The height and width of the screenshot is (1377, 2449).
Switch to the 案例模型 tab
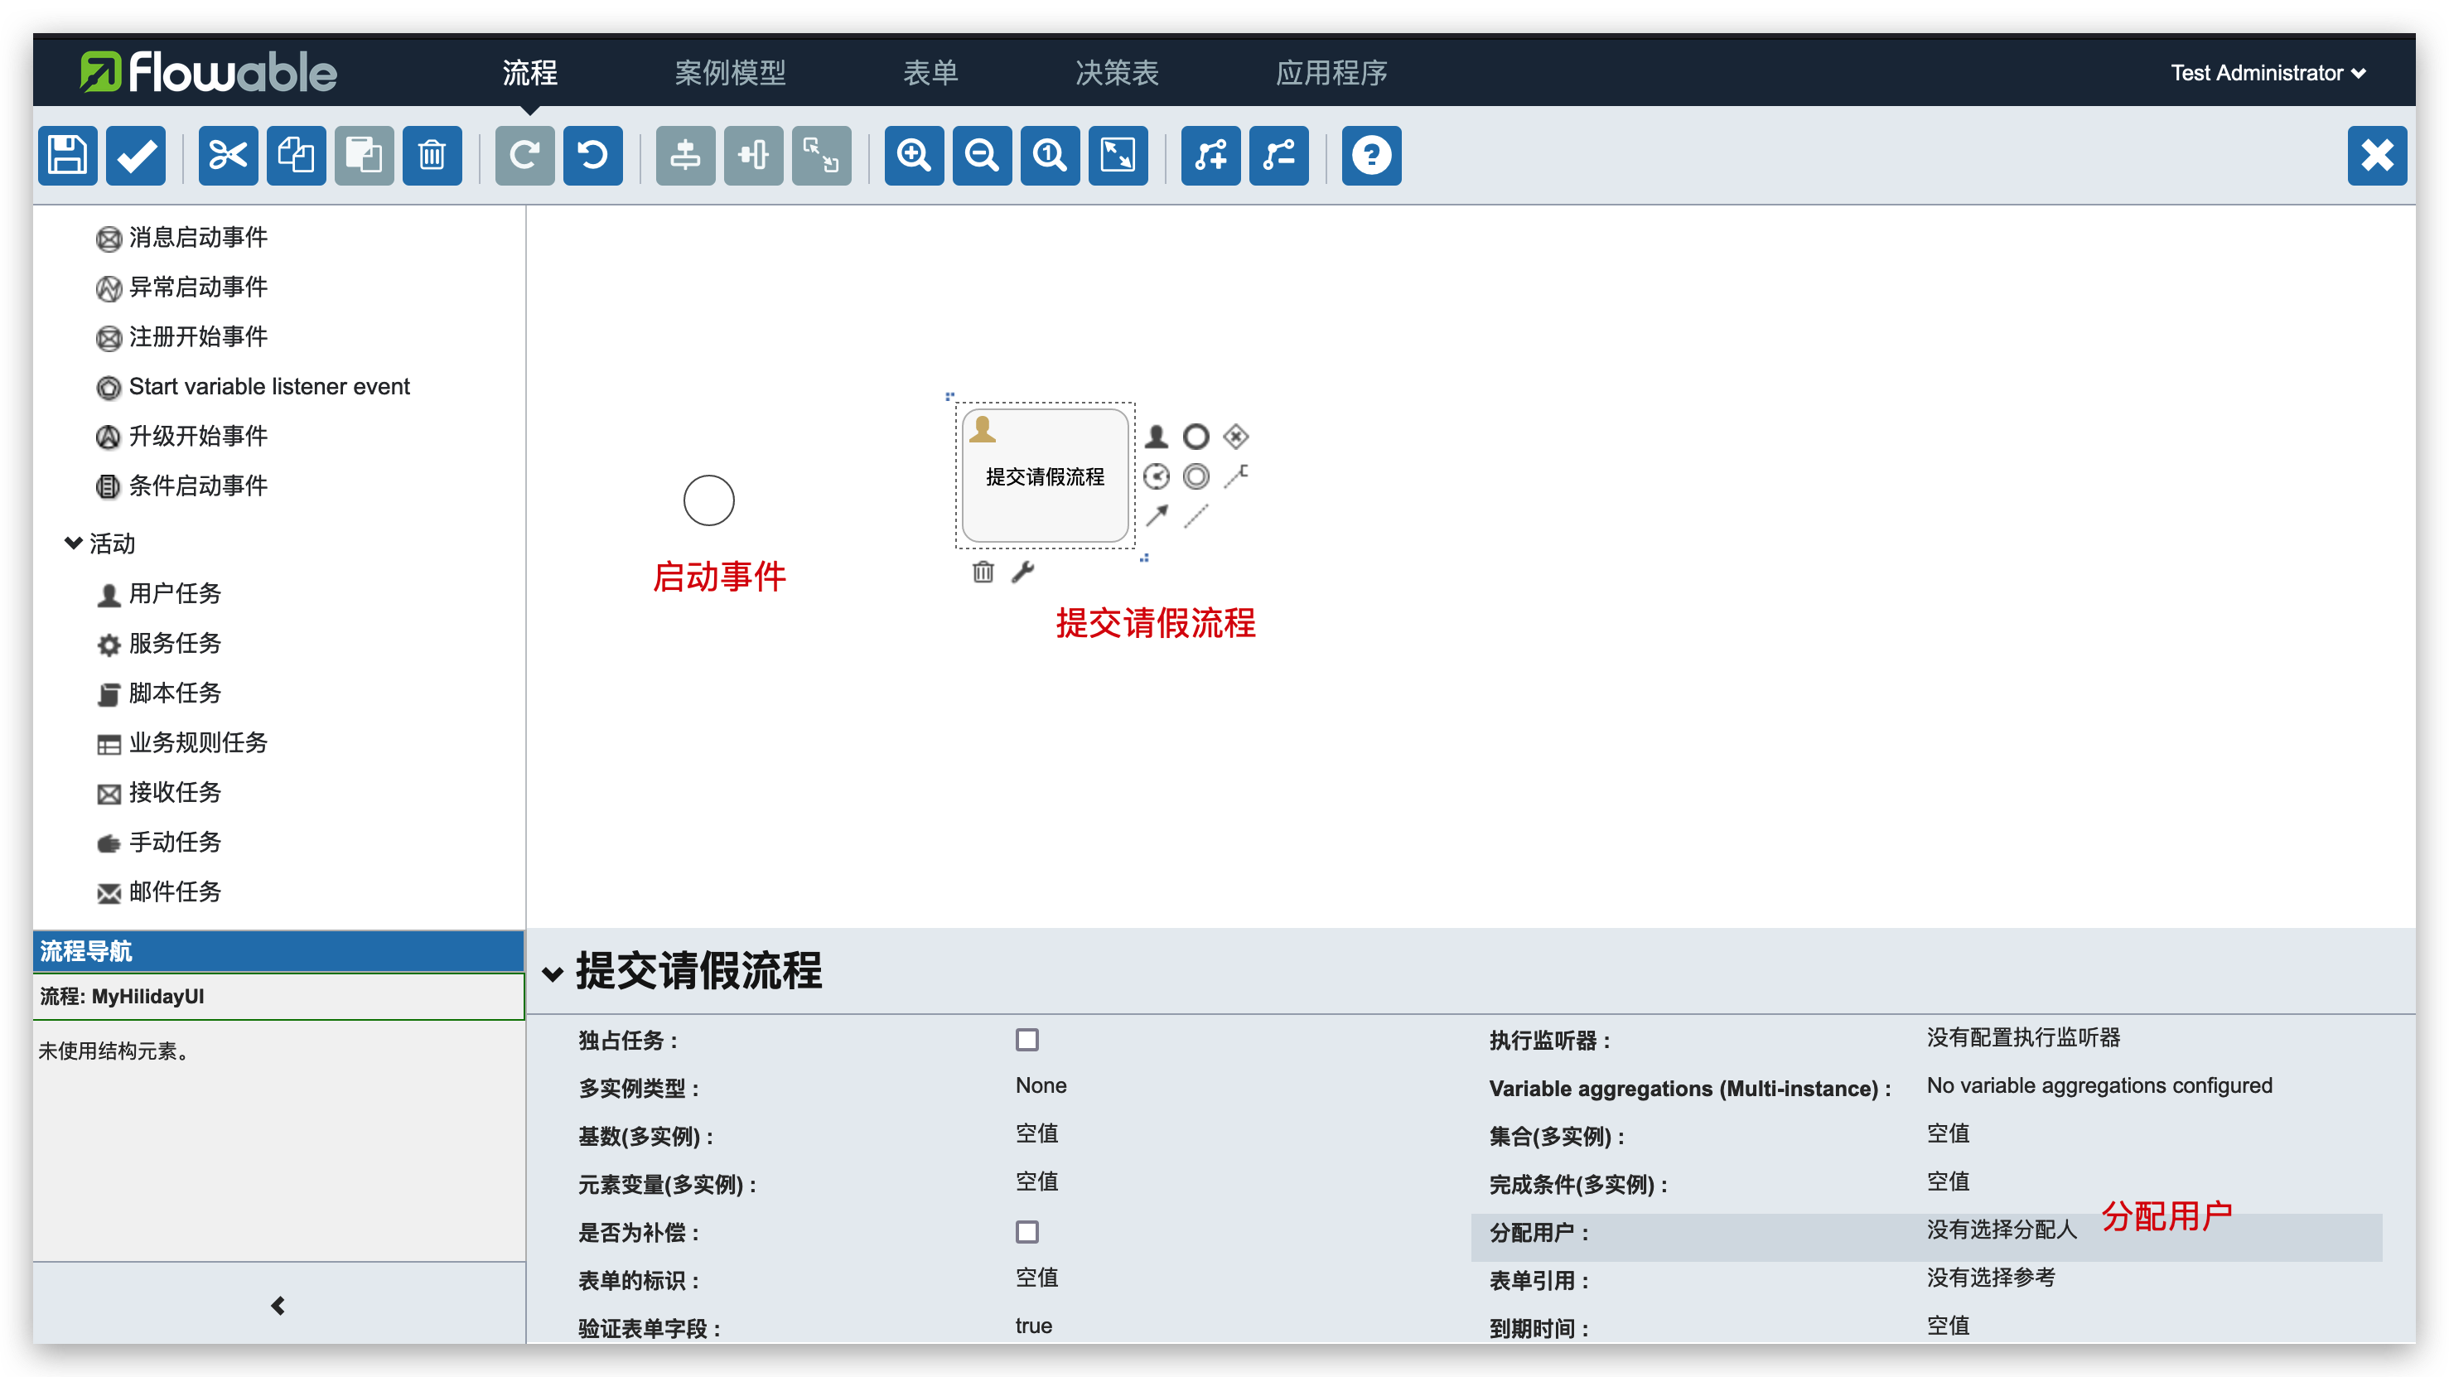pyautogui.click(x=730, y=72)
